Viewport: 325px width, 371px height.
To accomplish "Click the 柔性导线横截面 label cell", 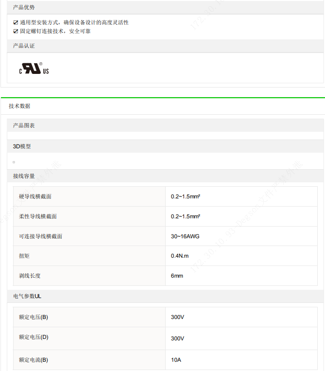I will click(89, 216).
